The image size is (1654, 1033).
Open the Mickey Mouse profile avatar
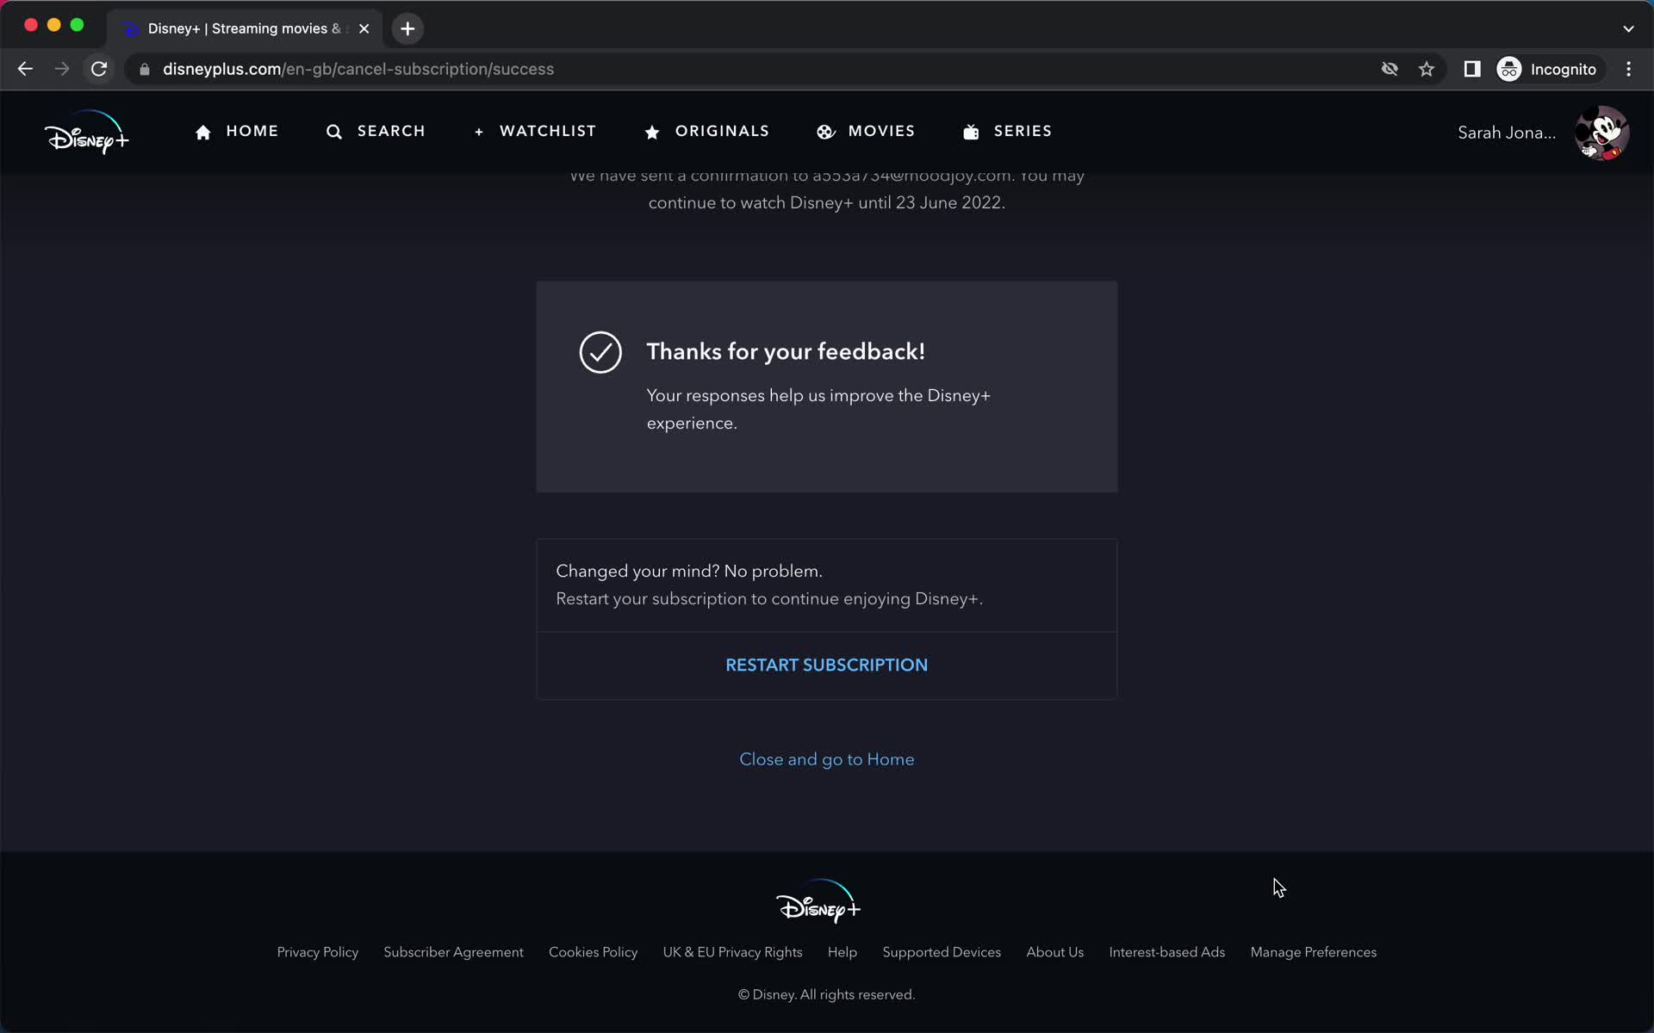coord(1601,133)
